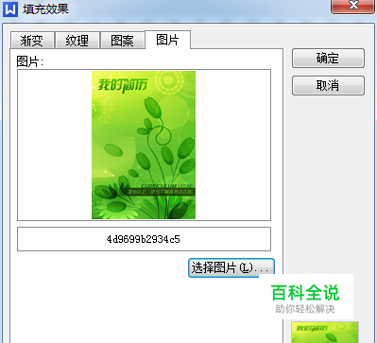Cancel with the 取消 button
377x343 pixels.
pyautogui.click(x=328, y=85)
